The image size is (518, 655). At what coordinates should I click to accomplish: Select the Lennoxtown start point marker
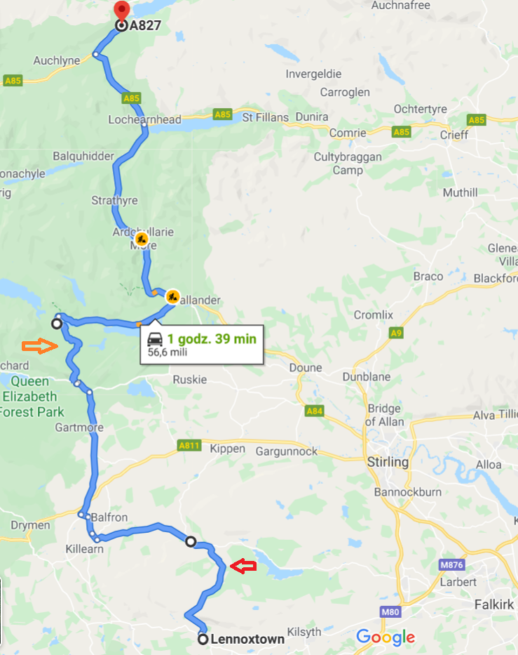click(203, 639)
